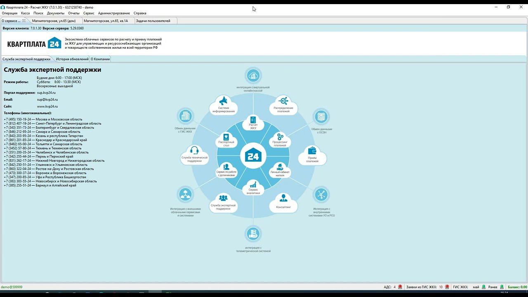Click the Казань и республика Татарстан phone line

(x=43, y=136)
